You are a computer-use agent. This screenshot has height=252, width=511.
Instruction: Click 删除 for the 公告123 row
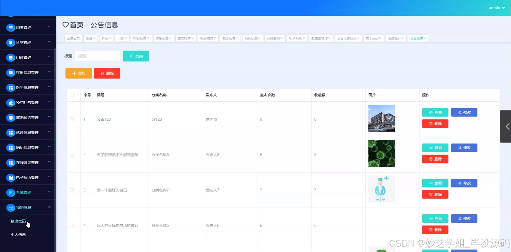[435, 124]
